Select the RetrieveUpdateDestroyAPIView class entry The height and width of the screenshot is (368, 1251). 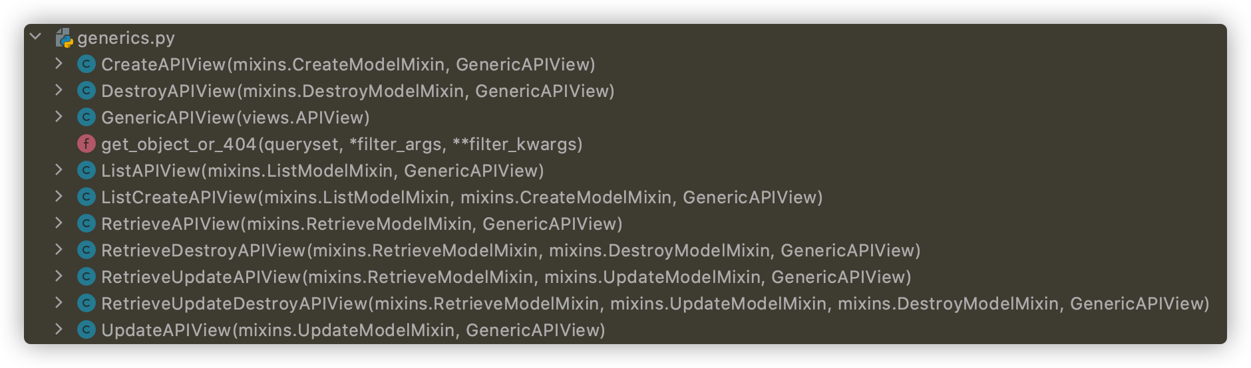655,304
